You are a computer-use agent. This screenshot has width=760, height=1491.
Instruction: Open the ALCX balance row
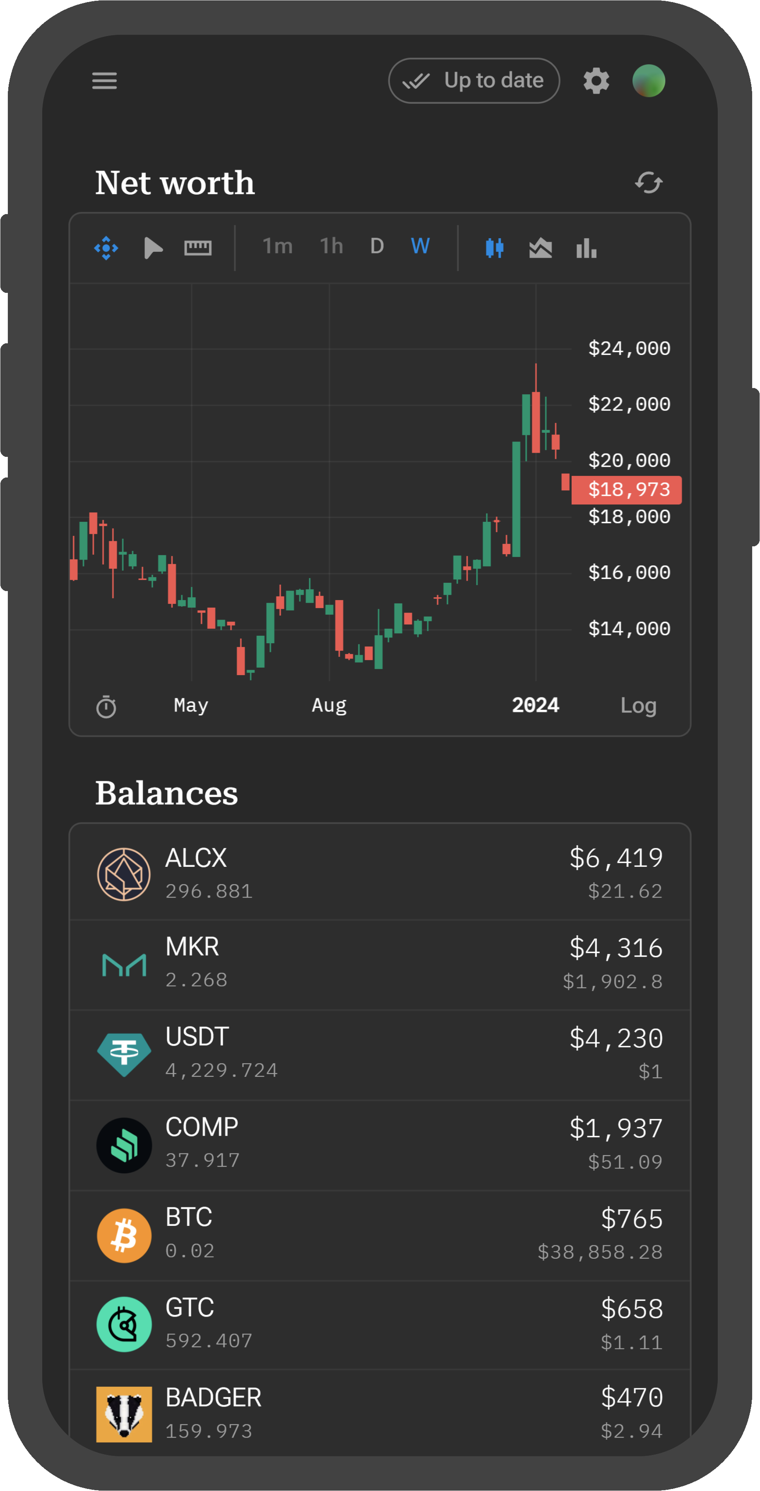click(x=380, y=873)
